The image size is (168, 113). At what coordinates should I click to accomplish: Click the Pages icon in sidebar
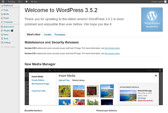pyautogui.click(x=2, y=18)
